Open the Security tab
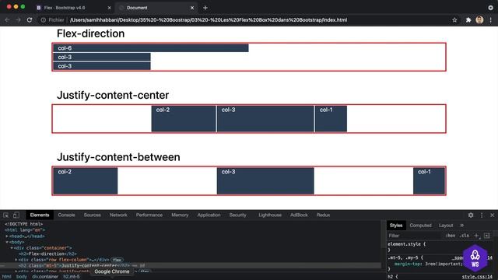Image resolution: width=498 pixels, height=280 pixels. pos(237,215)
